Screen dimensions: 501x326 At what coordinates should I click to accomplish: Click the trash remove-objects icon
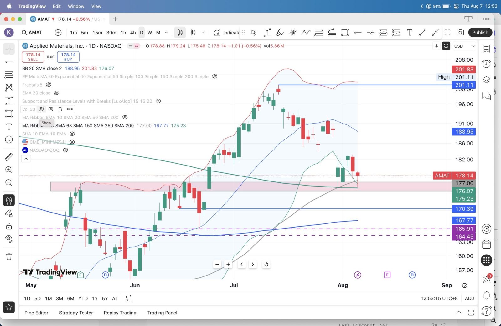coord(9,256)
